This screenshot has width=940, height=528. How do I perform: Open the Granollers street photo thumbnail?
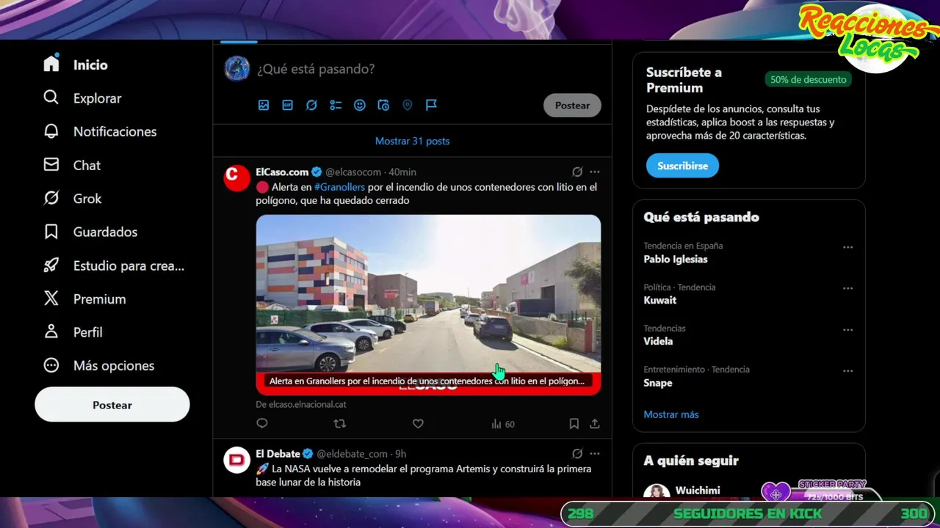[428, 304]
